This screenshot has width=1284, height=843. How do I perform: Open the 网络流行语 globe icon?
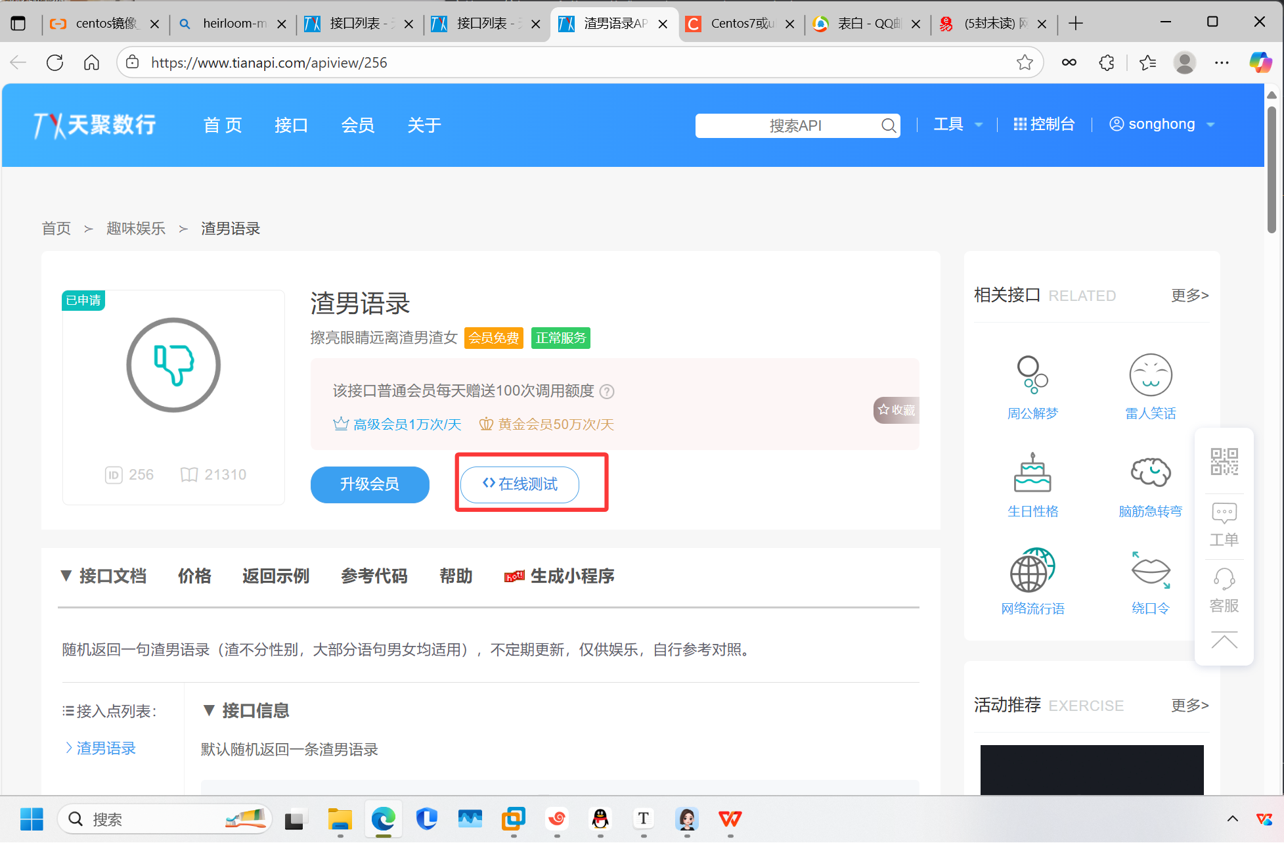1032,570
